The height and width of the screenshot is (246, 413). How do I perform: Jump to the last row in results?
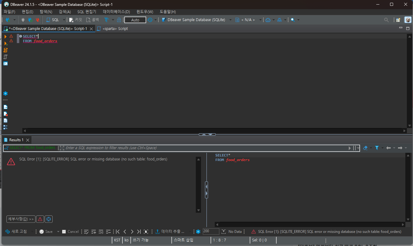(x=139, y=232)
